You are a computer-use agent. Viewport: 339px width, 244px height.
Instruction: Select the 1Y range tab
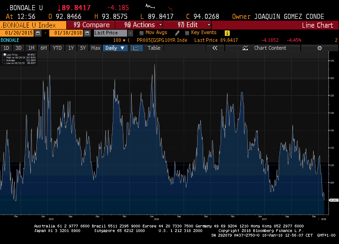point(71,48)
